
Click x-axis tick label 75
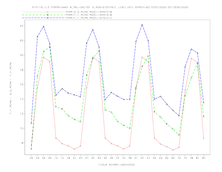point(185,158)
